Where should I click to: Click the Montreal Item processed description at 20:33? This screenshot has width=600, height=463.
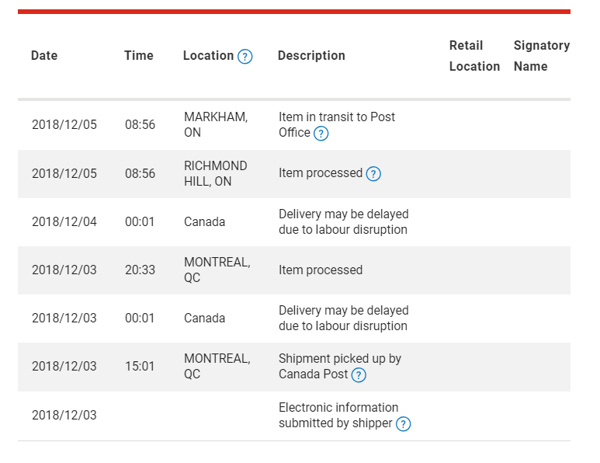pos(321,270)
